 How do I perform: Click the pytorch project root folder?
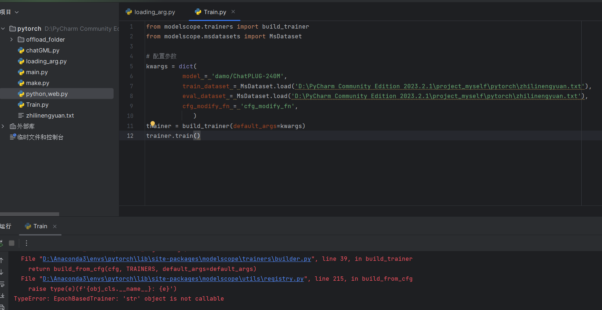pyautogui.click(x=29, y=29)
